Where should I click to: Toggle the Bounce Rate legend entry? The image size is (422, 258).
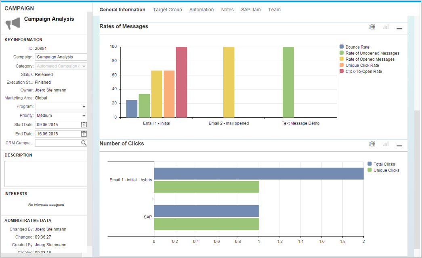[355, 47]
